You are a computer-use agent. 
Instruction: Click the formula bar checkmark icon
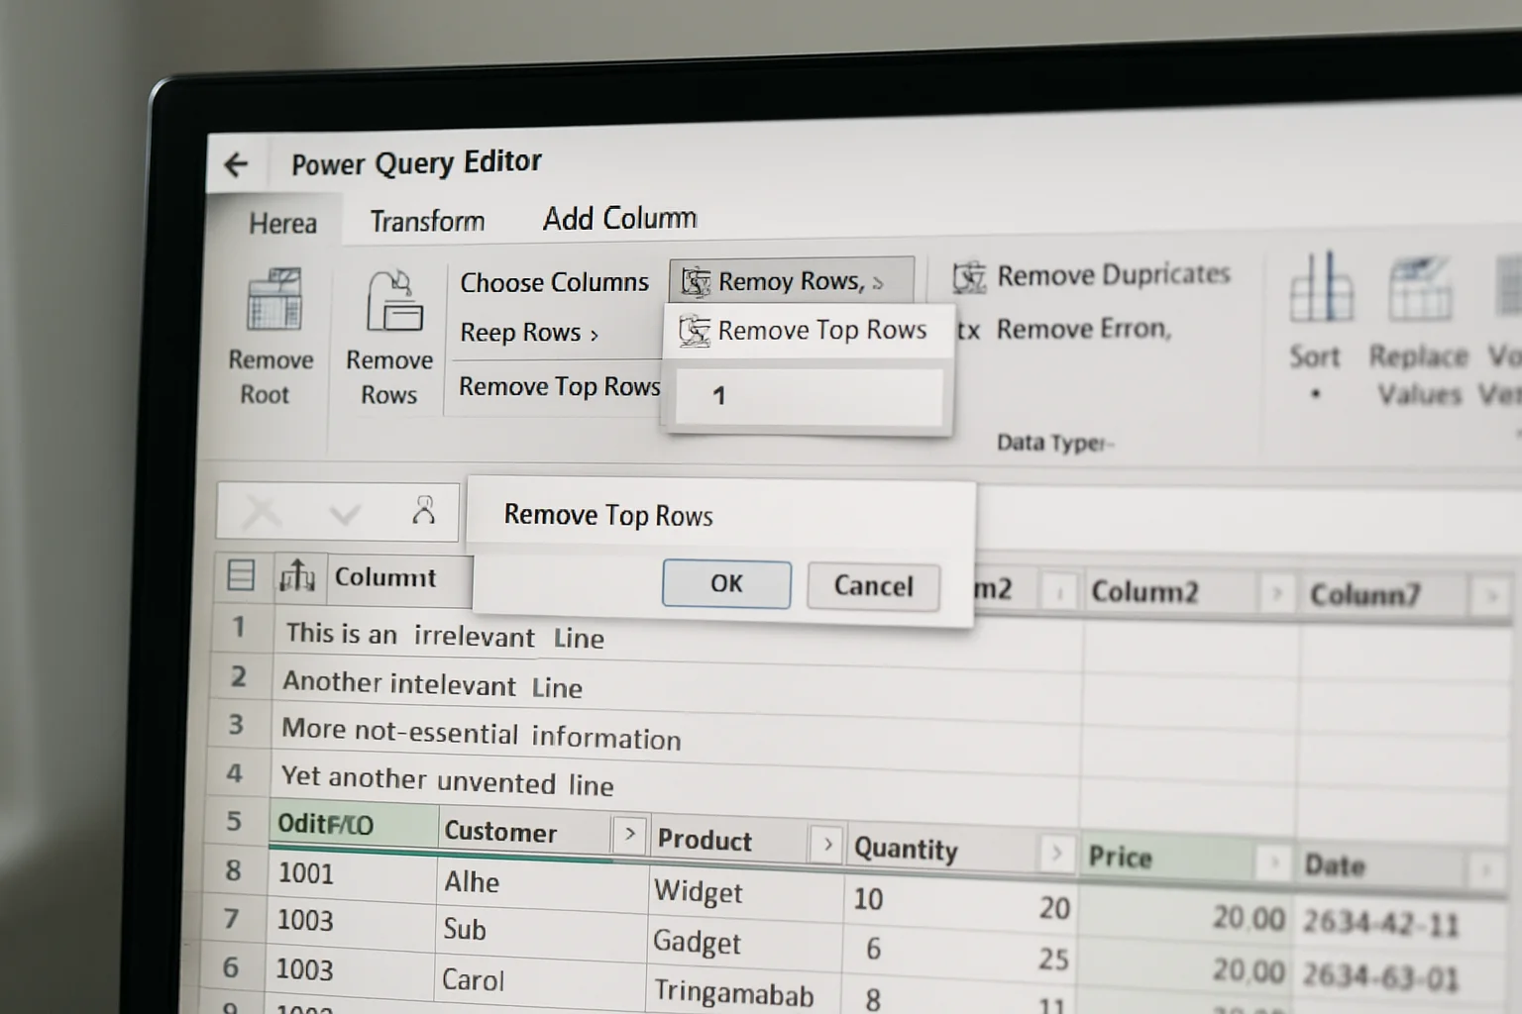coord(345,513)
